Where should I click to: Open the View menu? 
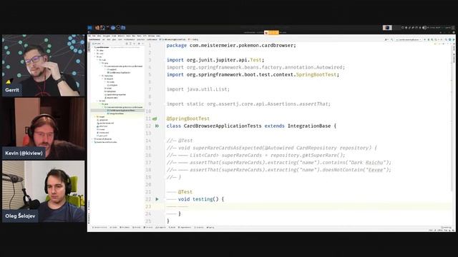coord(99,36)
